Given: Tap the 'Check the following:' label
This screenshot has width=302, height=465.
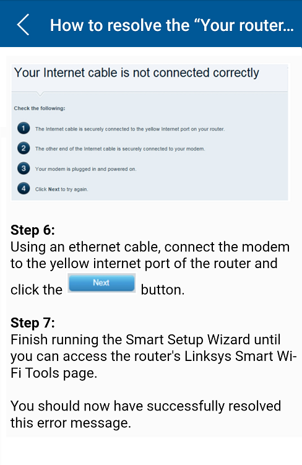Looking at the screenshot, I should pos(40,108).
